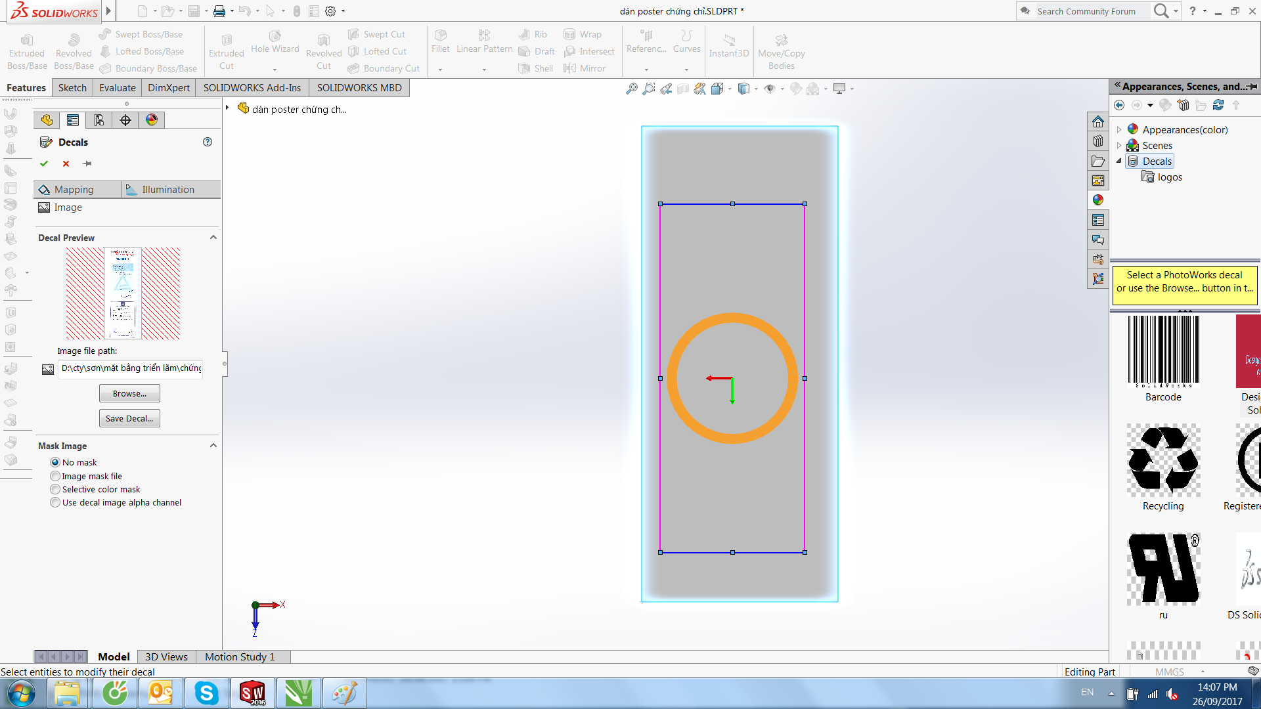Click the Zoom to Fit icon

pos(631,89)
